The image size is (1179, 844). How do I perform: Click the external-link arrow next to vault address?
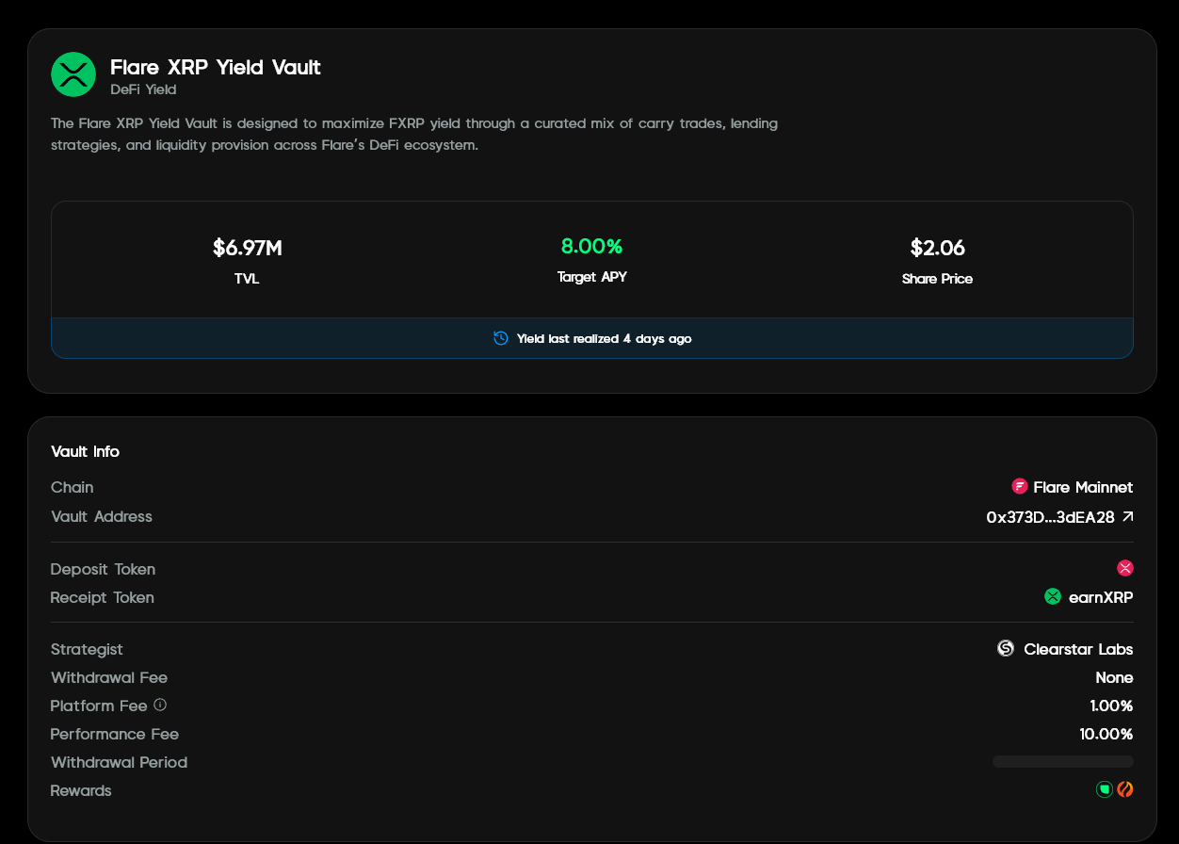point(1128,516)
